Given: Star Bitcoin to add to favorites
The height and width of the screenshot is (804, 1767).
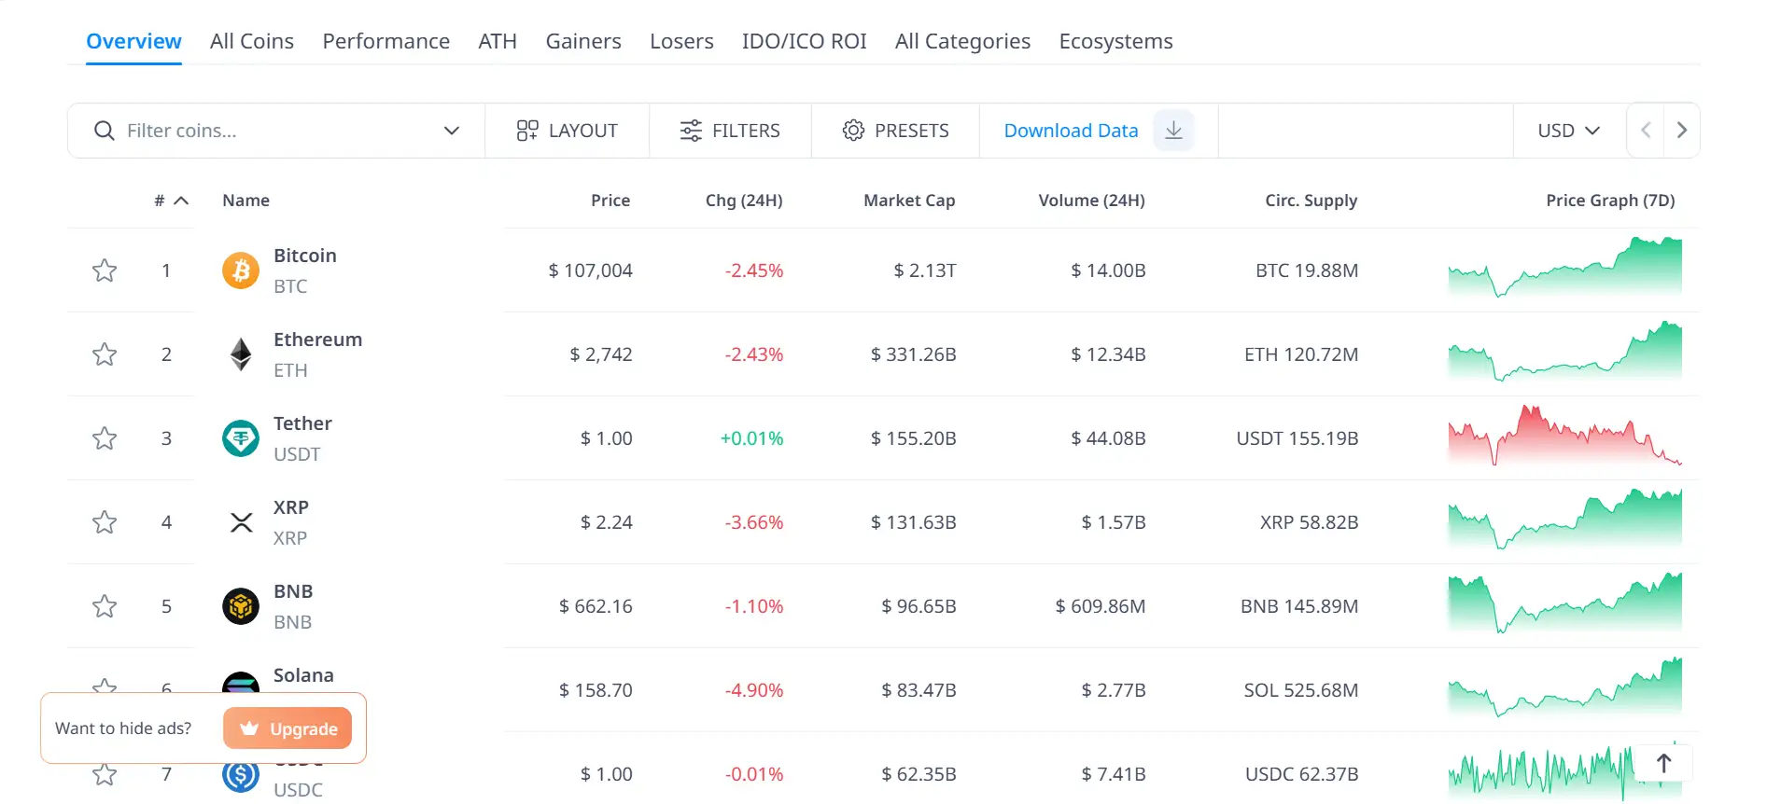Looking at the screenshot, I should click(105, 270).
